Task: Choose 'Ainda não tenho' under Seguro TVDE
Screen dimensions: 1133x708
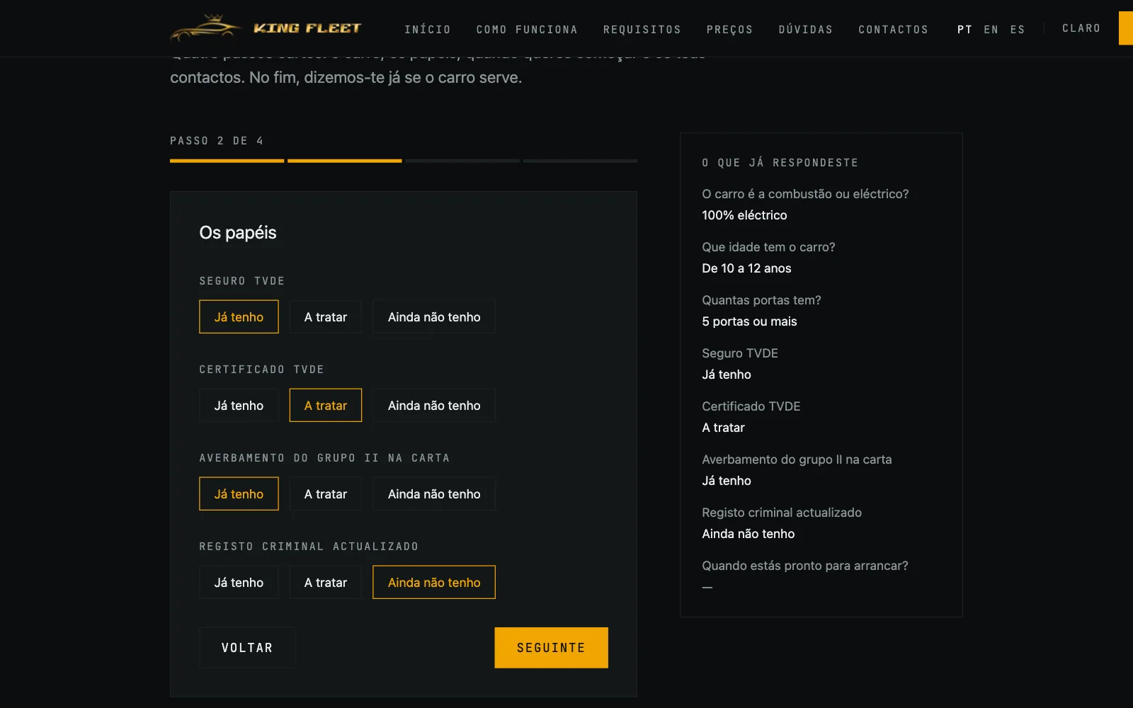Action: click(434, 317)
